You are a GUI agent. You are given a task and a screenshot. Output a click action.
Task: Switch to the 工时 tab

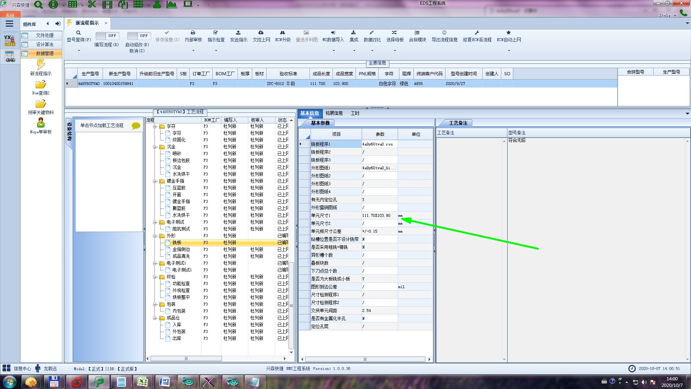click(x=355, y=113)
